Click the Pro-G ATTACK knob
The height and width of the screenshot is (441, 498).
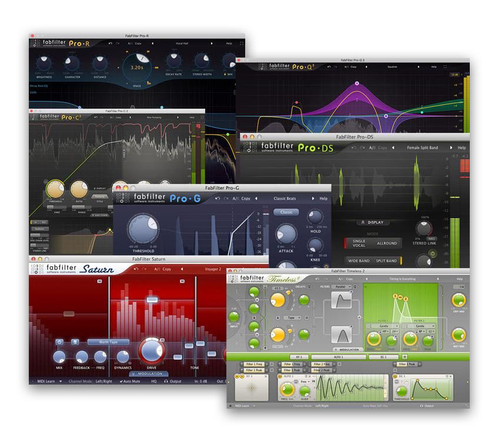pyautogui.click(x=286, y=235)
